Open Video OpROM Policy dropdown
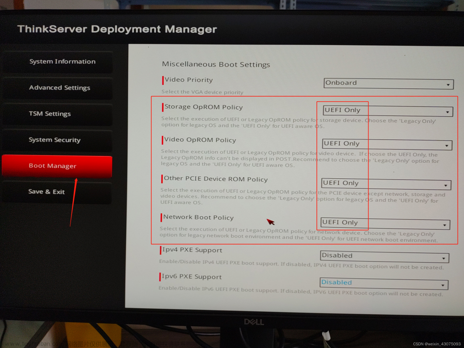The height and width of the screenshot is (348, 464). click(387, 144)
